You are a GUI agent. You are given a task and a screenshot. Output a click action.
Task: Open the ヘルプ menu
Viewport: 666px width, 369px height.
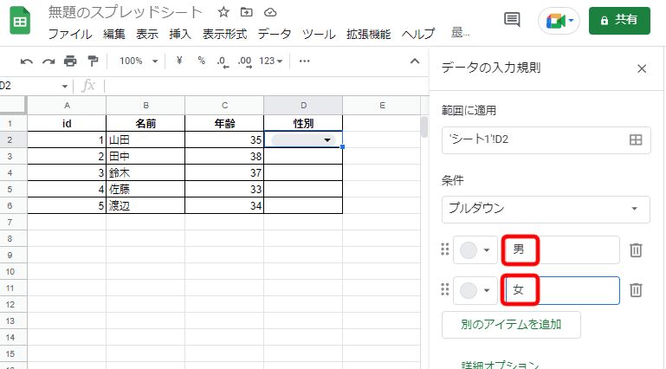pos(418,34)
